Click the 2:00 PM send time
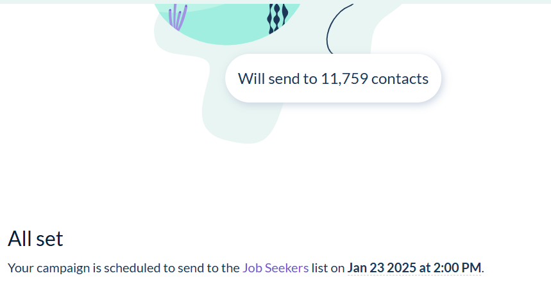Viewport: 551px width, 296px height. 457,268
